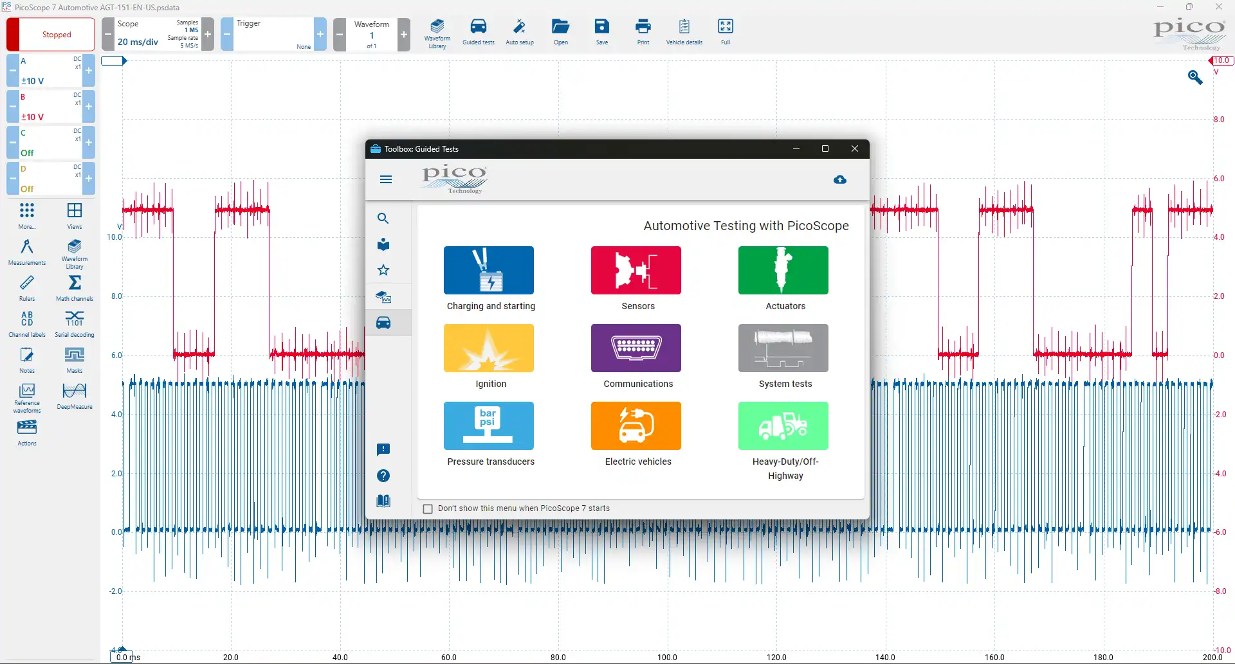Open Vehicle details clipboard
This screenshot has width=1235, height=664.
(x=684, y=32)
